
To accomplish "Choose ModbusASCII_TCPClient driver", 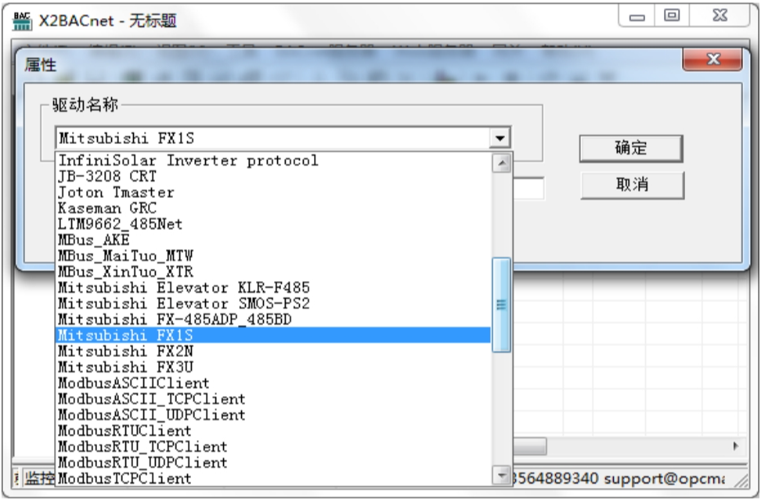I will (273, 399).
